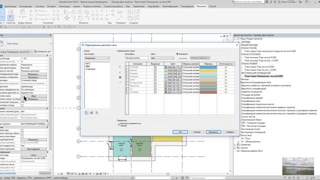This screenshot has width=320, height=180.
Task: Select Связанные файлы Revit in project browser
Action: tap(251, 151)
